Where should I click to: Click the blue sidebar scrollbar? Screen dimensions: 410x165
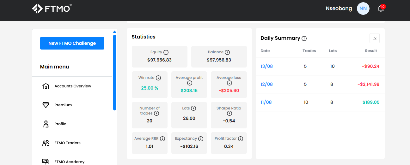[114, 73]
